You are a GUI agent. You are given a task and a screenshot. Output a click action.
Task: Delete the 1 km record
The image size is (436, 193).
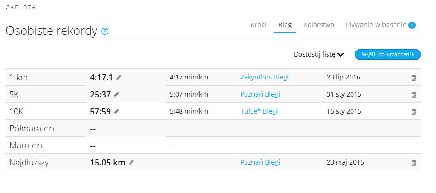tap(414, 78)
